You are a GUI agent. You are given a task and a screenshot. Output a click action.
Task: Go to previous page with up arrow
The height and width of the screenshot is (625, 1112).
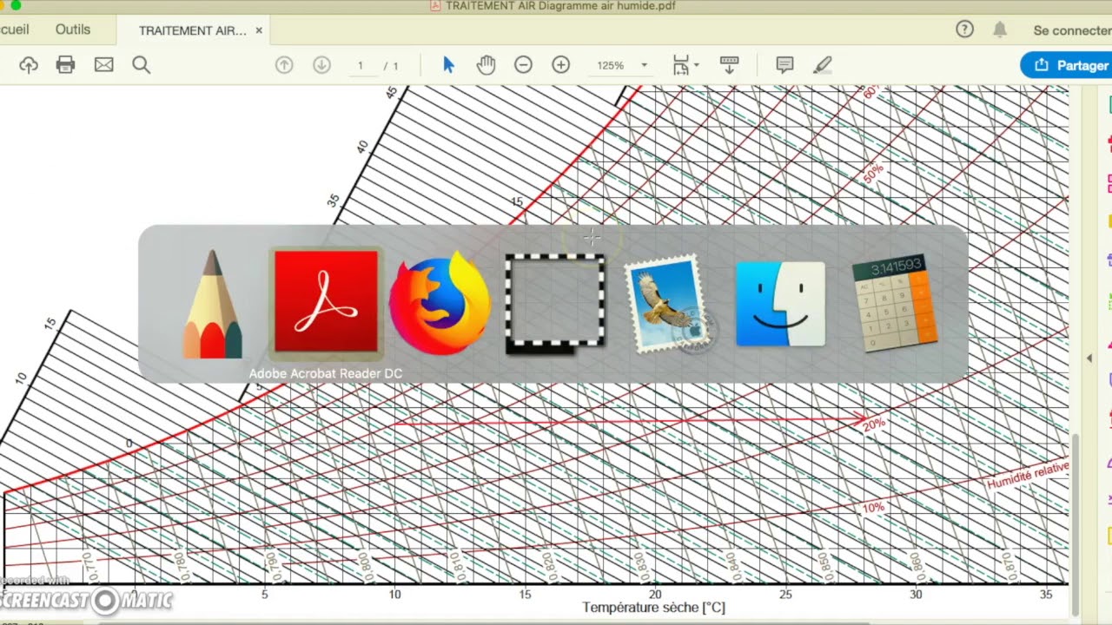point(284,65)
